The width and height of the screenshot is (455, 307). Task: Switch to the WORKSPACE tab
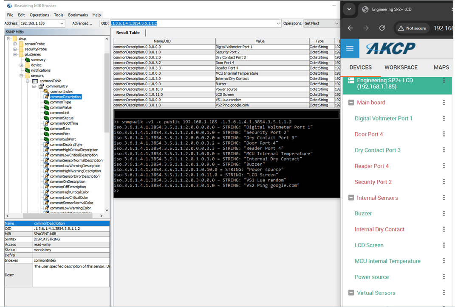401,67
